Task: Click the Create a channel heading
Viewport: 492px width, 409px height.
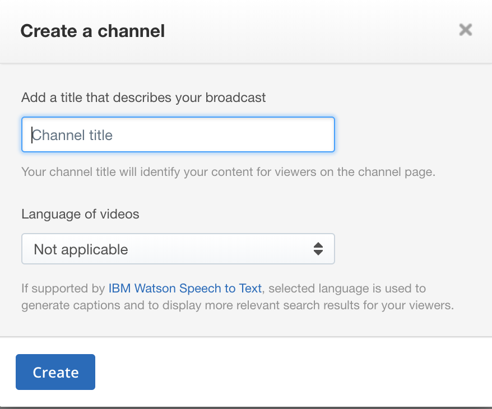Action: 92,31
